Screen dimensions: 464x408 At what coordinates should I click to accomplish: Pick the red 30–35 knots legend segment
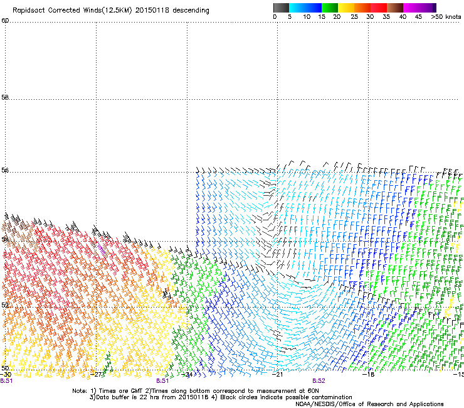[x=379, y=8]
